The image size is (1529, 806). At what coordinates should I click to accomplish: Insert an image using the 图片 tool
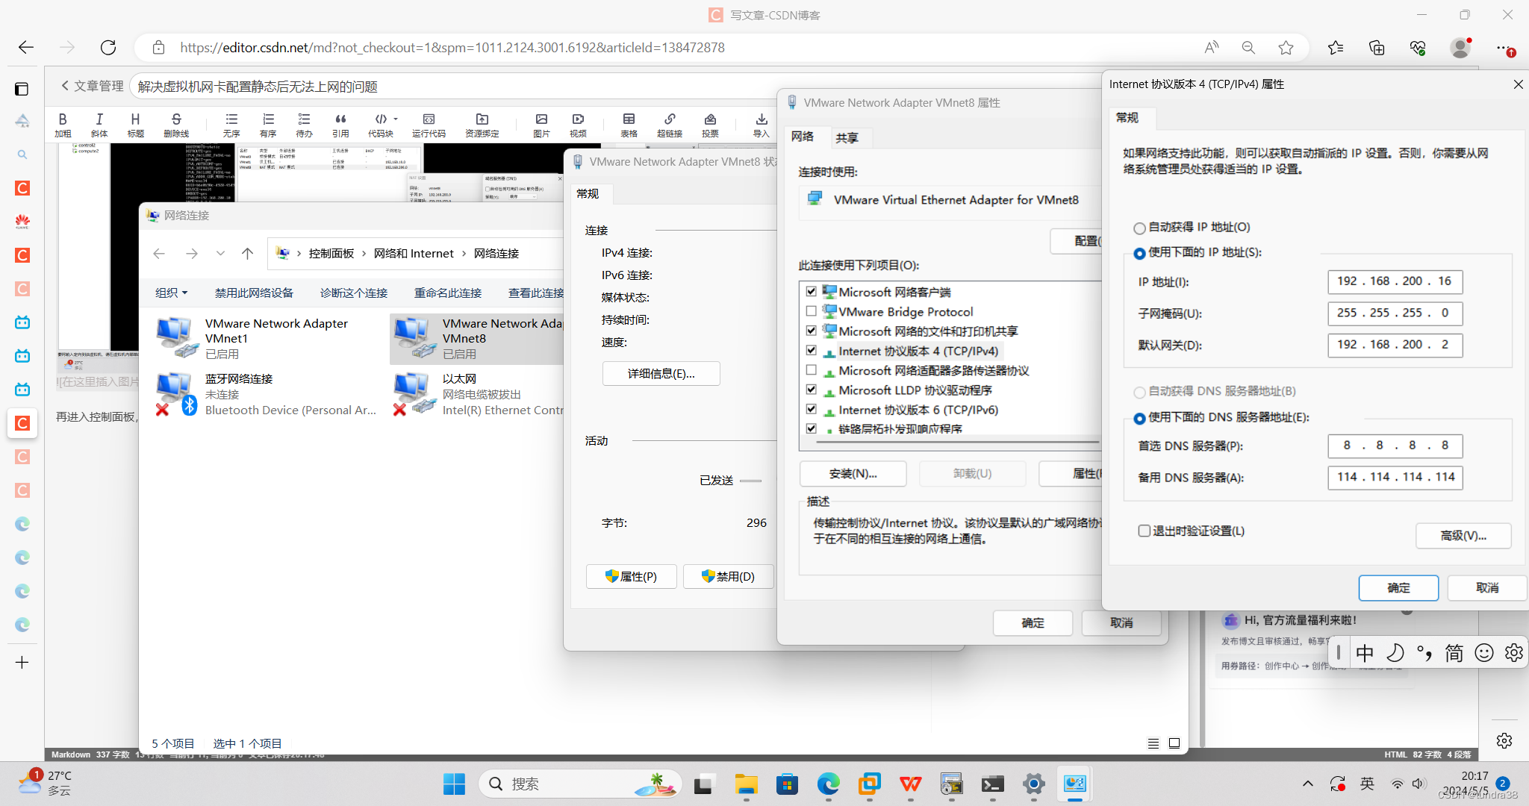[x=541, y=124]
